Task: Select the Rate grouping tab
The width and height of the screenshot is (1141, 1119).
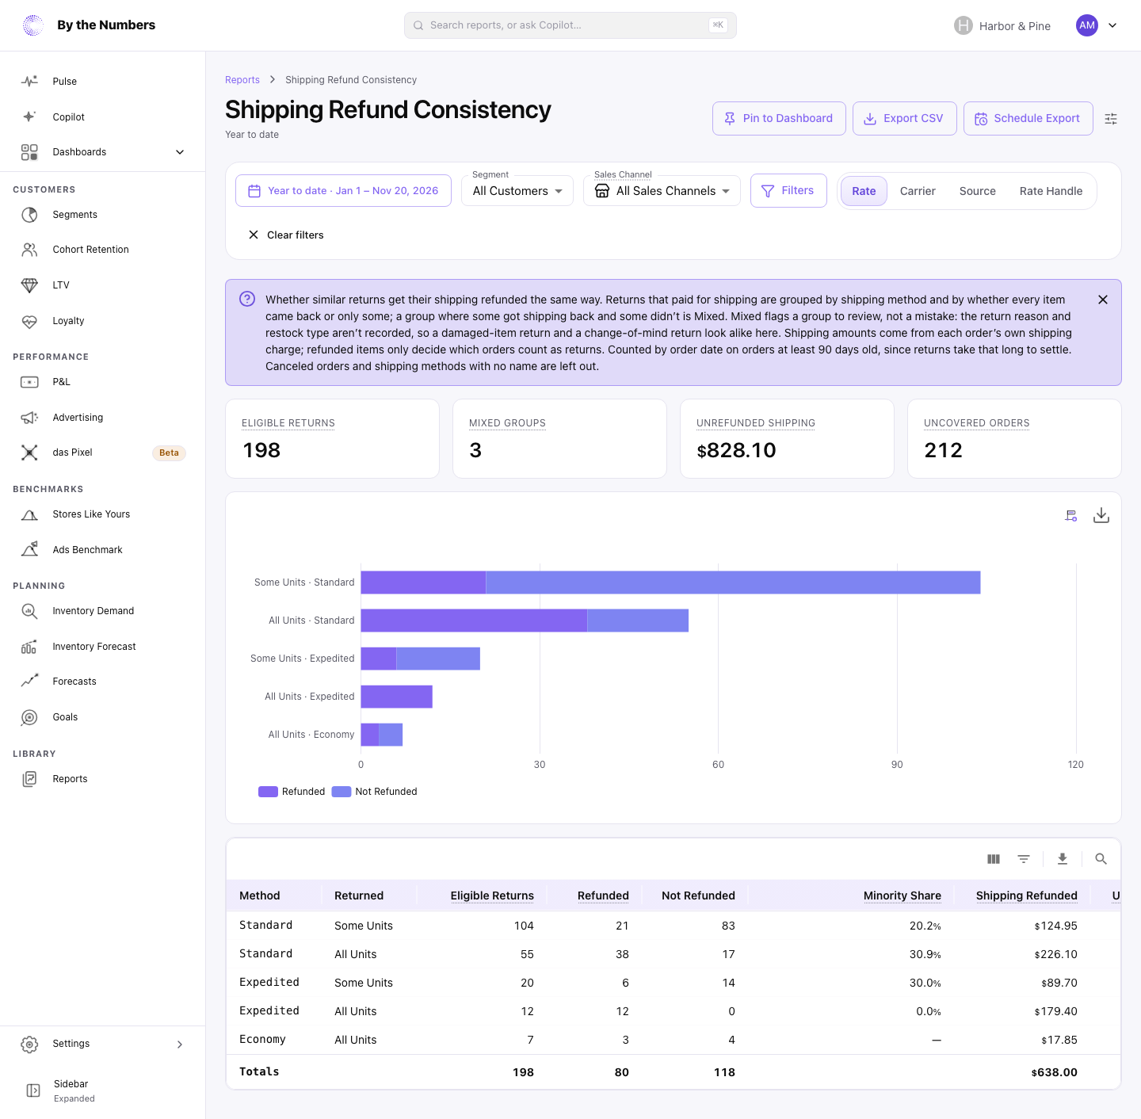Action: pos(864,191)
